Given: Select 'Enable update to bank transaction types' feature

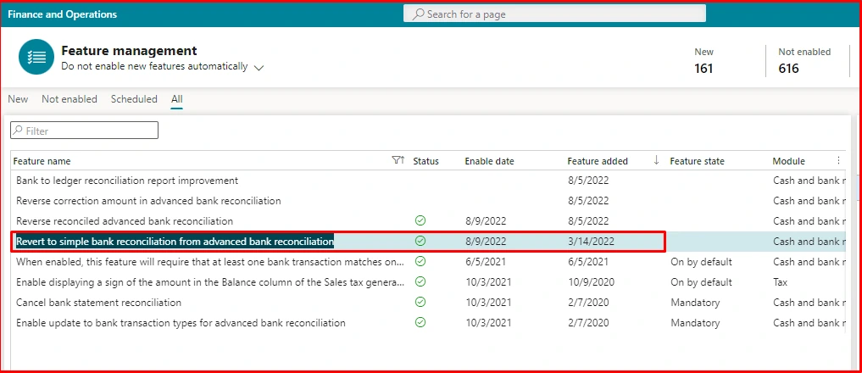Looking at the screenshot, I should (x=181, y=323).
